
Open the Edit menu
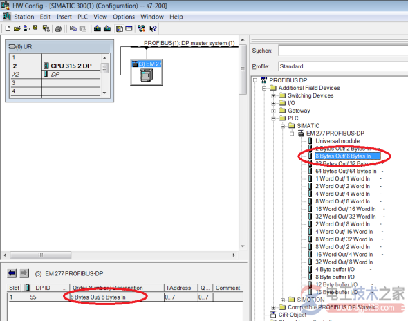tap(45, 17)
